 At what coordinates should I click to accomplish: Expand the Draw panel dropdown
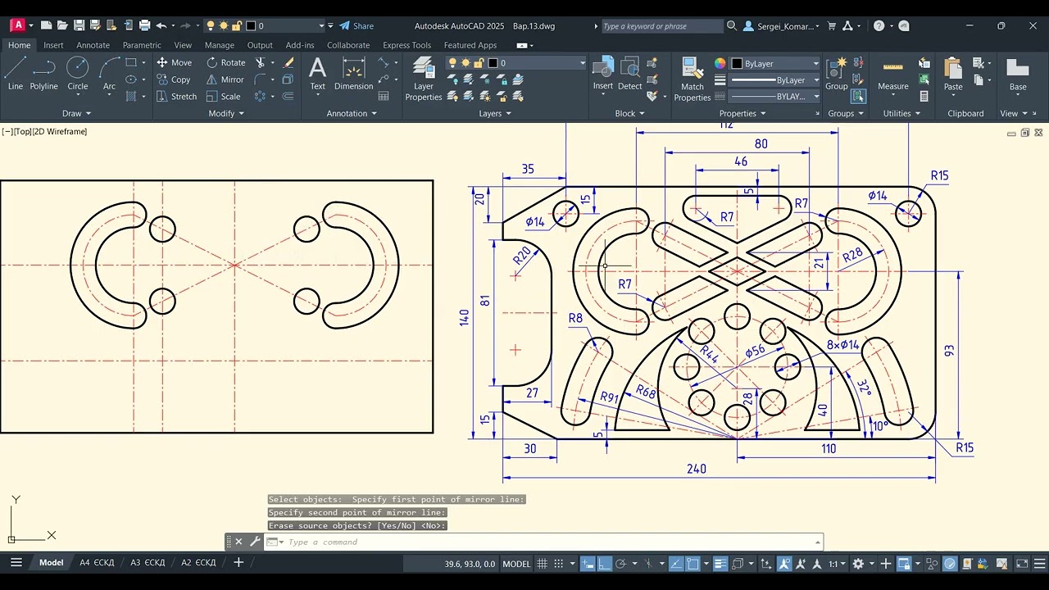coord(77,113)
